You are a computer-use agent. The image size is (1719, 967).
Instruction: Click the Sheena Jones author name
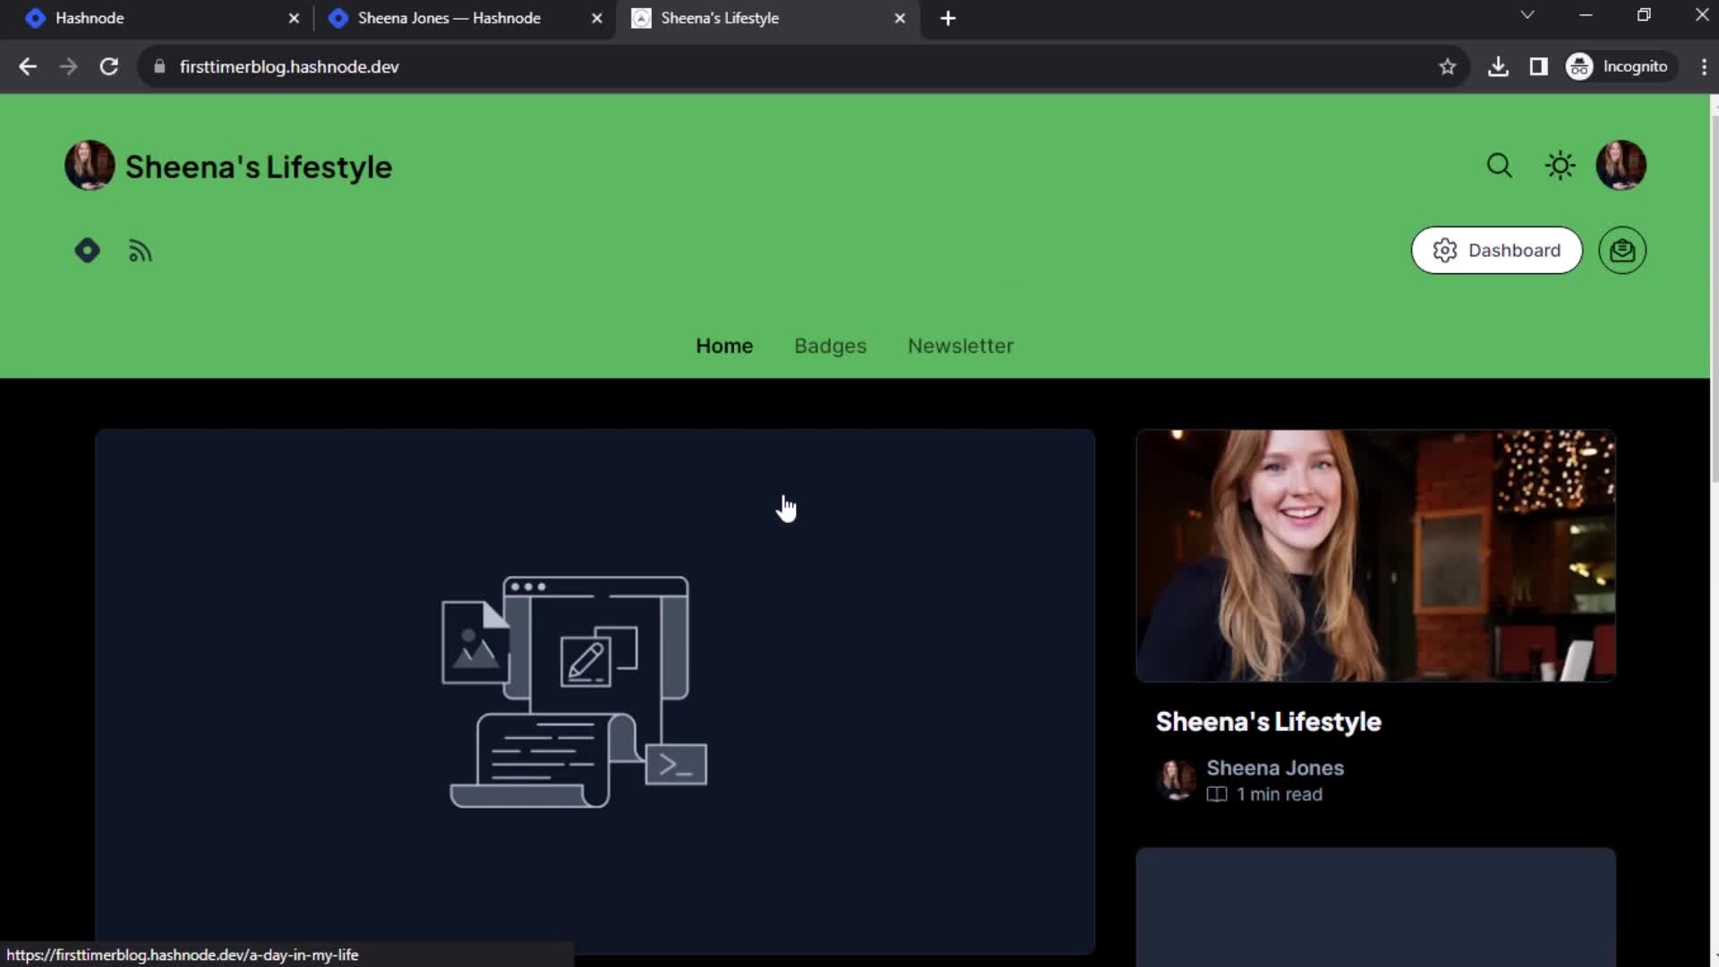click(1275, 768)
